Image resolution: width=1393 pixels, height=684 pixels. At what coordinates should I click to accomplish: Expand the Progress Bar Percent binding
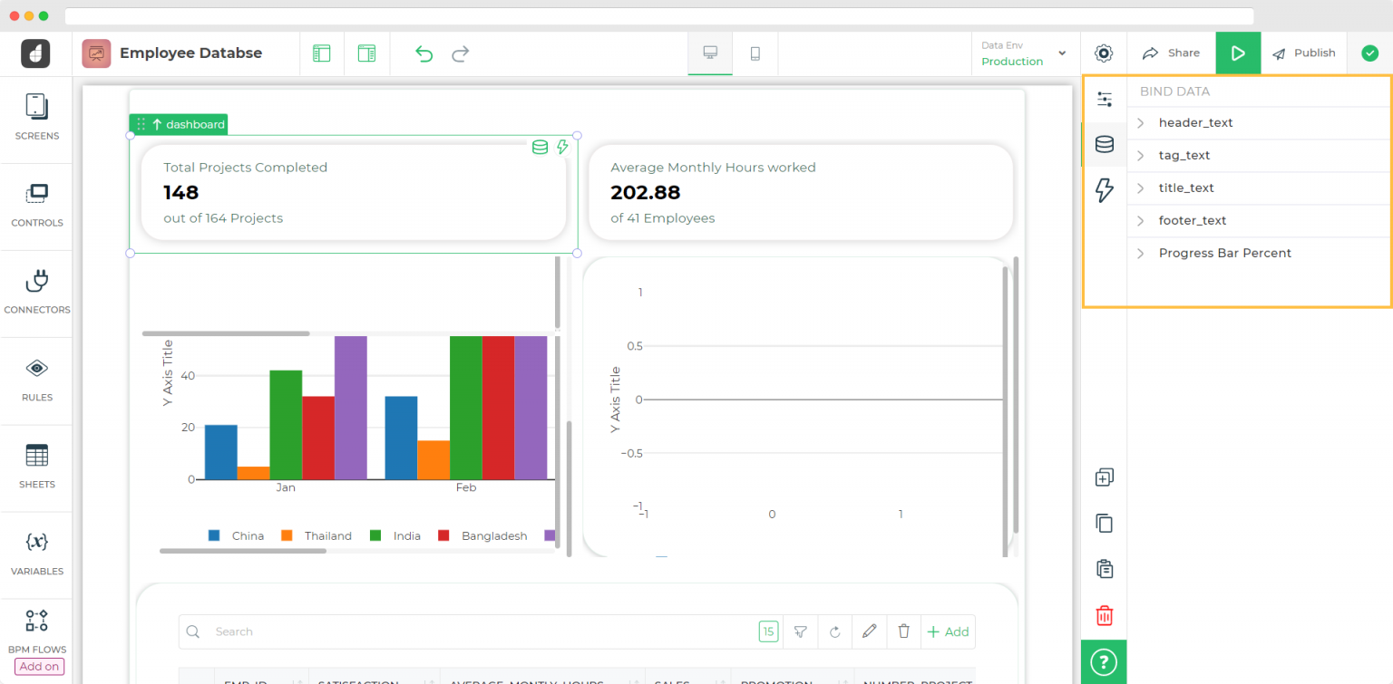click(1140, 253)
